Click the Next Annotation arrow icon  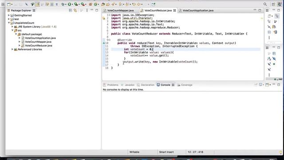[120, 4]
